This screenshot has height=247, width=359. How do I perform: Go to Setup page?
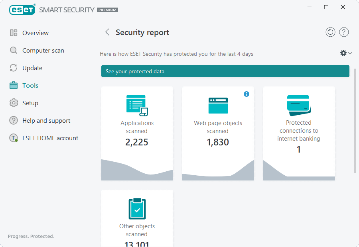[x=30, y=103]
